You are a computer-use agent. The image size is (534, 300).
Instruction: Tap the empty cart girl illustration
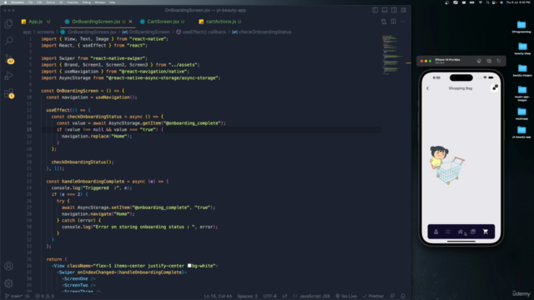[x=447, y=165]
